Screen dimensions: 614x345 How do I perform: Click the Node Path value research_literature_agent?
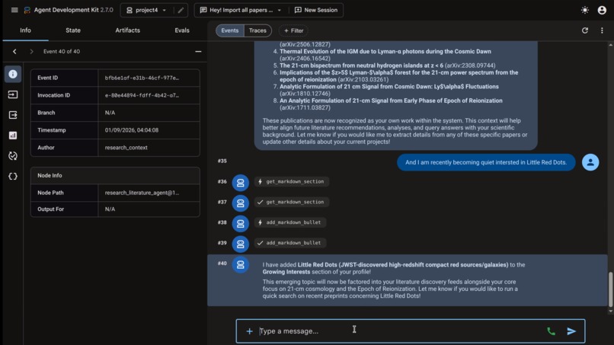pos(142,193)
